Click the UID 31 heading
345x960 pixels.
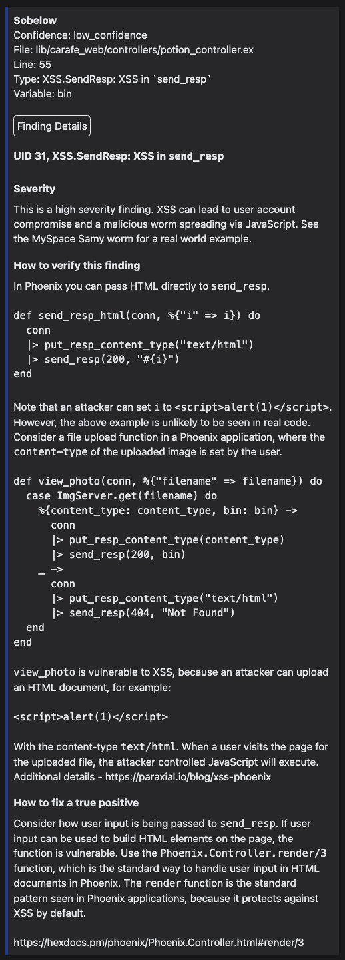coord(119,156)
